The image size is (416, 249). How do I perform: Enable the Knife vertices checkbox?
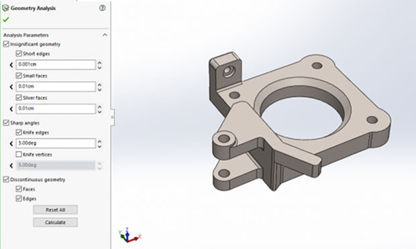point(19,154)
